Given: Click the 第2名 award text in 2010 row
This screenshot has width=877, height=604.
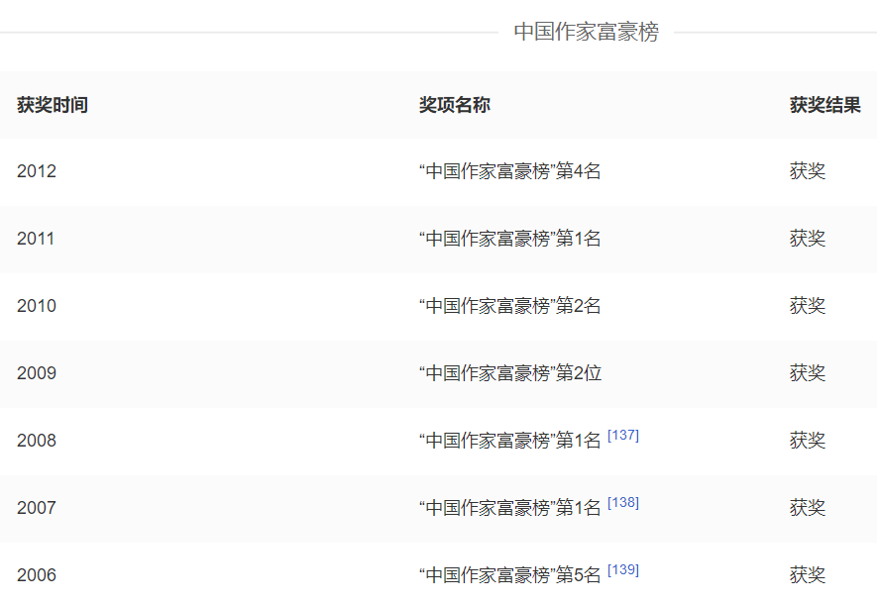Looking at the screenshot, I should point(509,306).
